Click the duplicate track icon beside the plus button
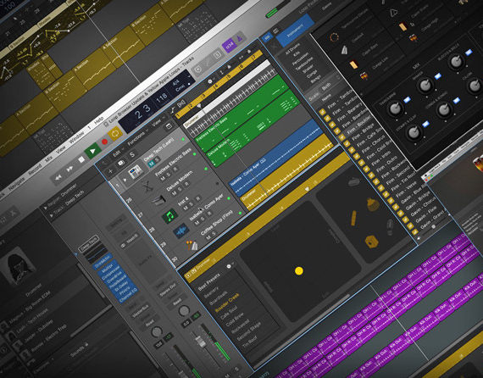483x378 pixels. click(121, 163)
